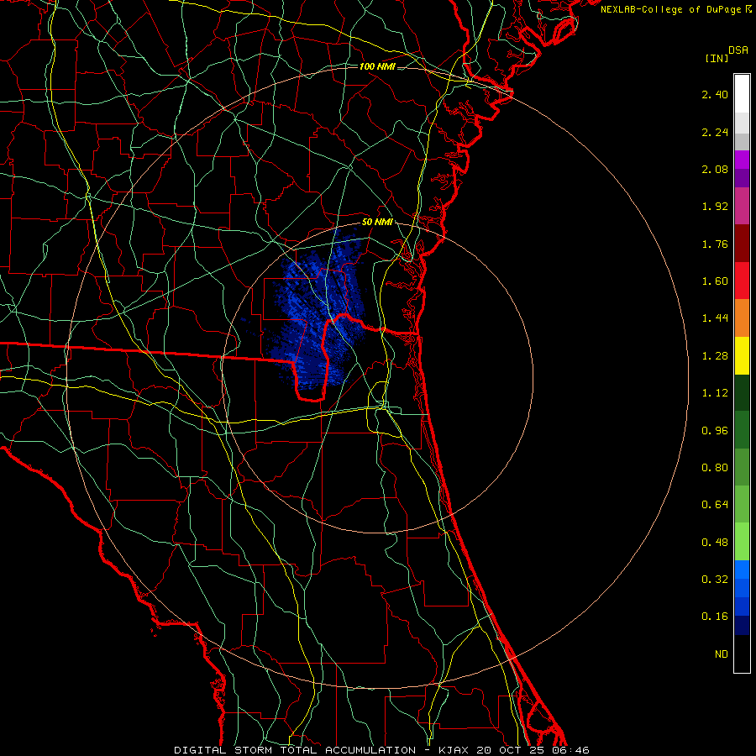Select the 1.92 legend value

(x=715, y=207)
